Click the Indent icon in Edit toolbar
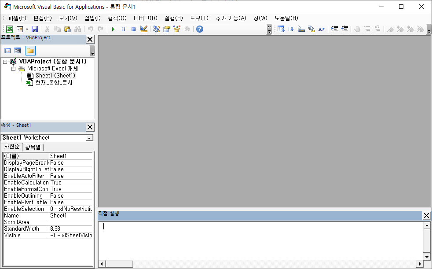Screen dimensions: 432x269 point(334,29)
